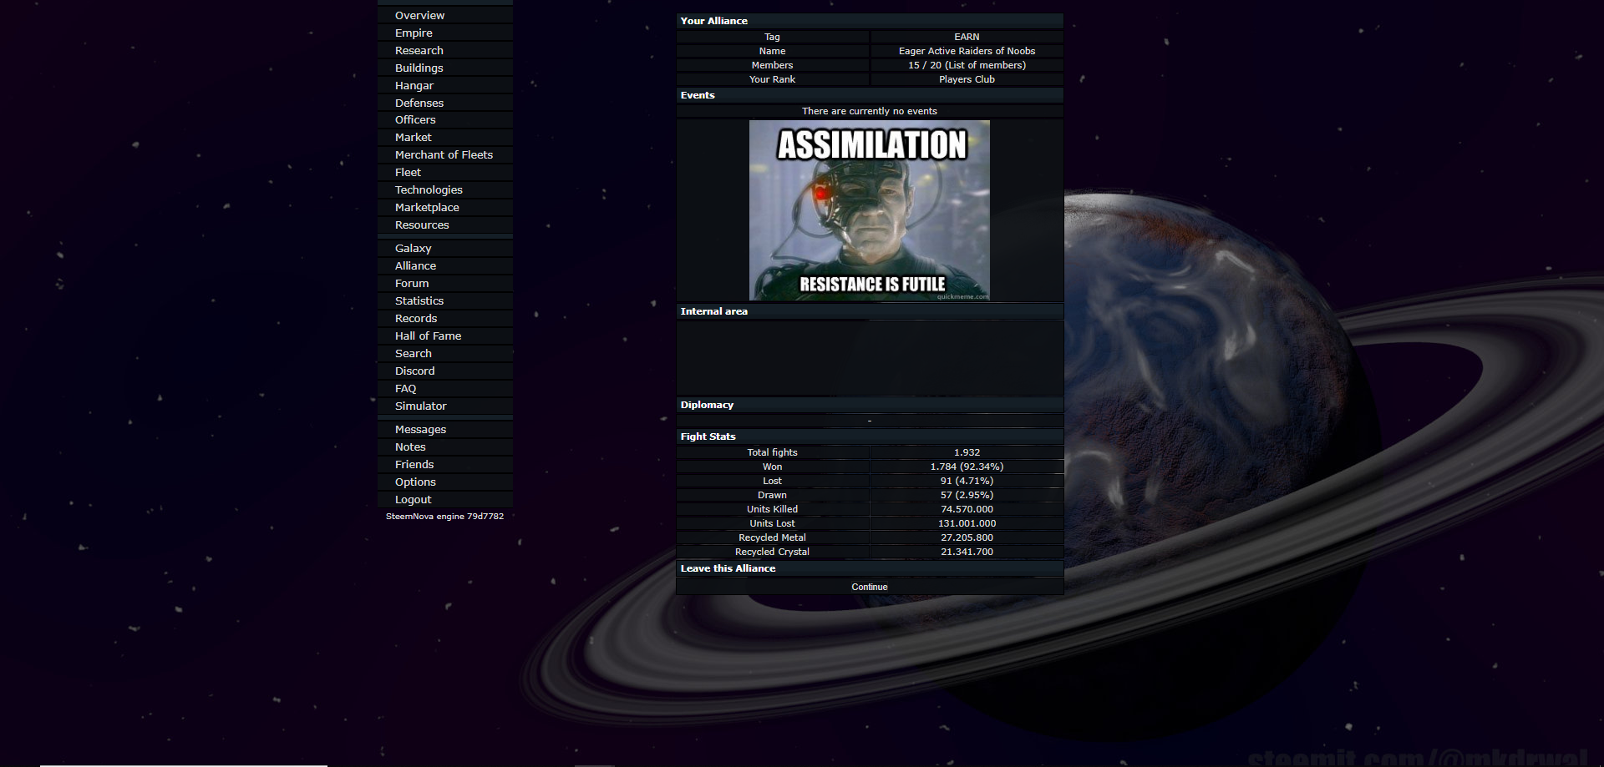Click the Units Lost value 131.001.000
Viewport: 1604px width, 767px height.
pos(967,523)
